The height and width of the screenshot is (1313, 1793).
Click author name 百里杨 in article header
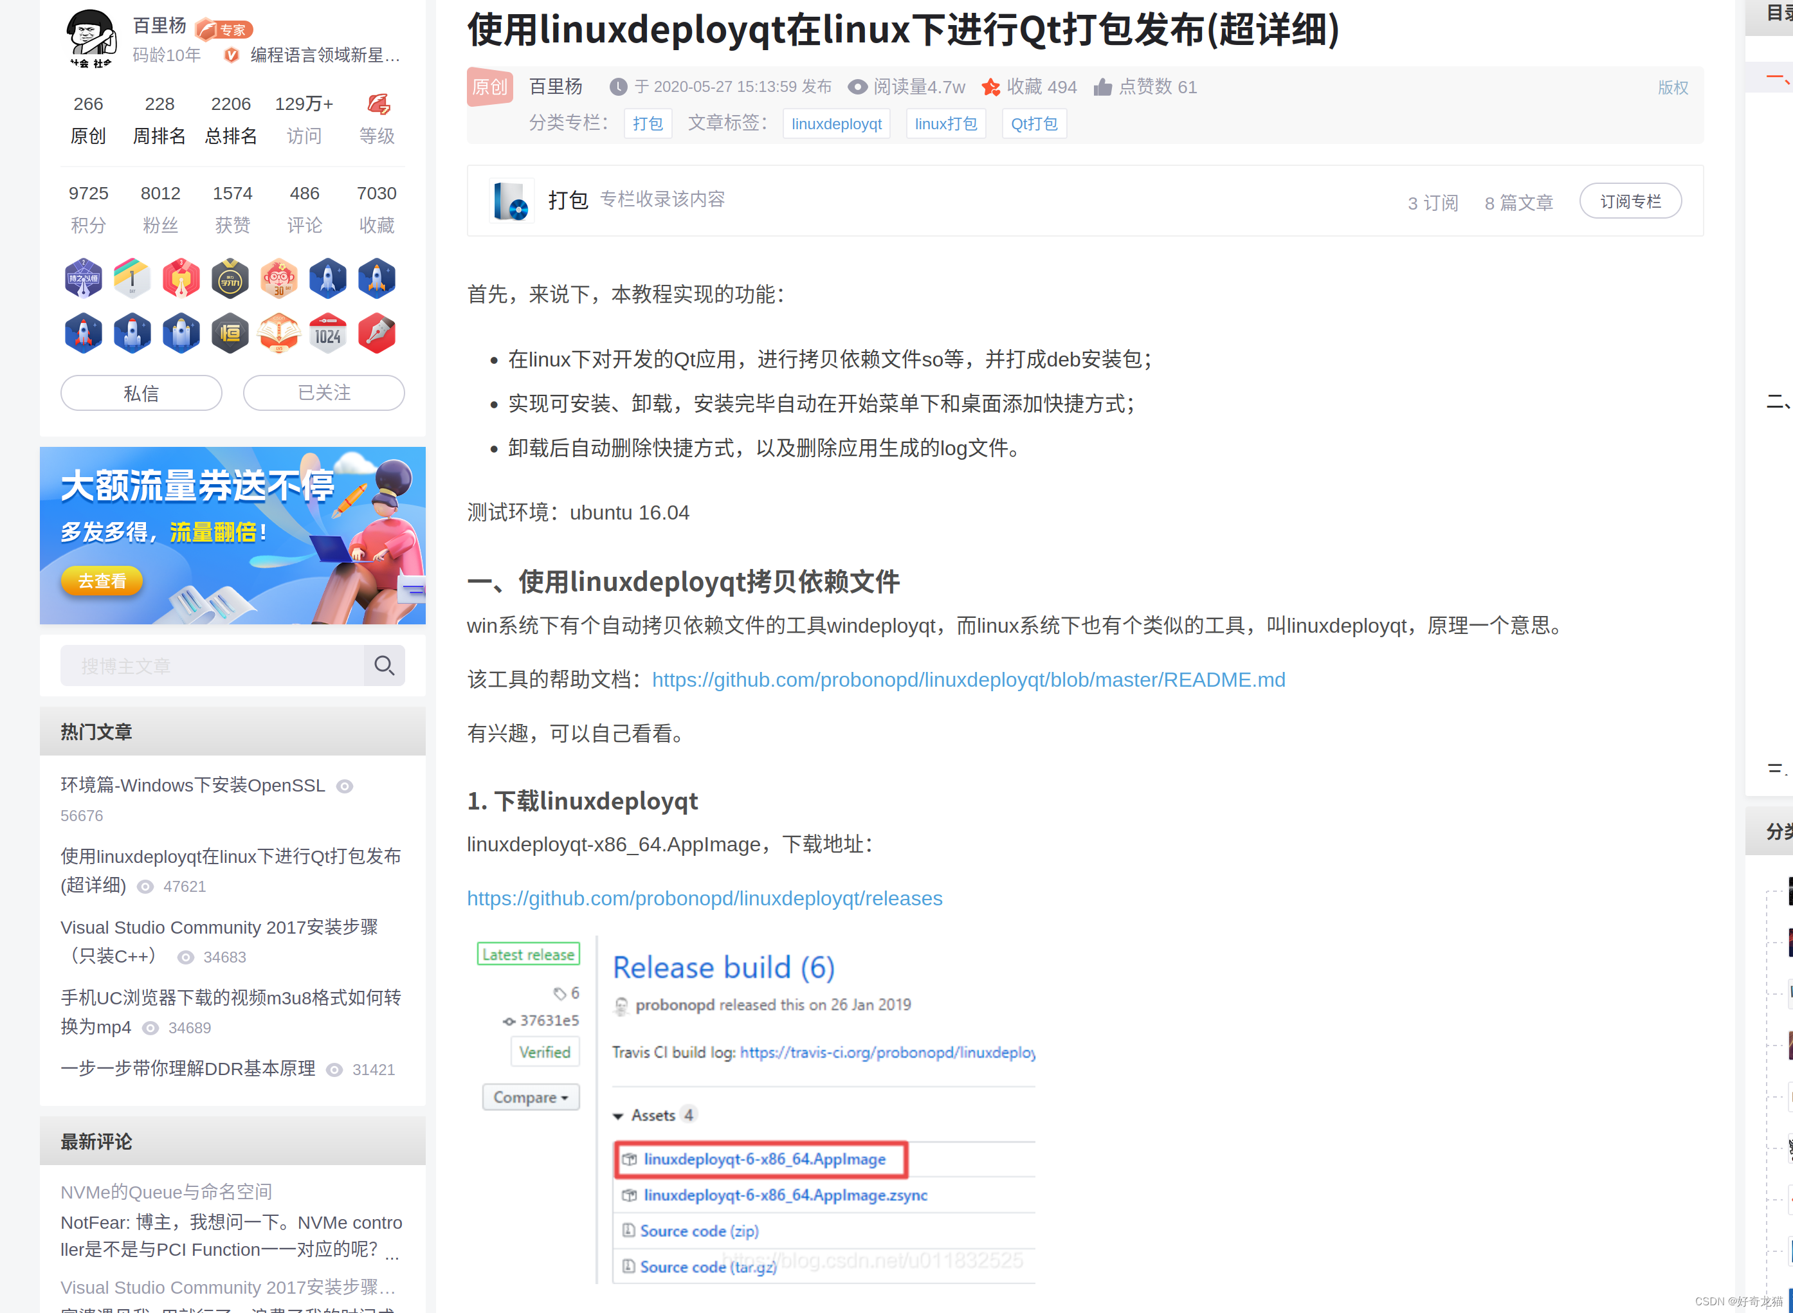556,87
